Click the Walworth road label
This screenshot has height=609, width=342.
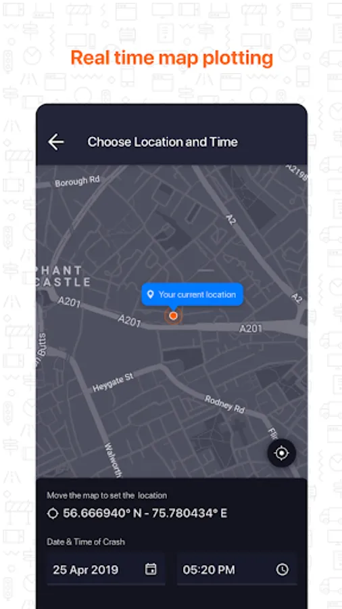pyautogui.click(x=114, y=461)
